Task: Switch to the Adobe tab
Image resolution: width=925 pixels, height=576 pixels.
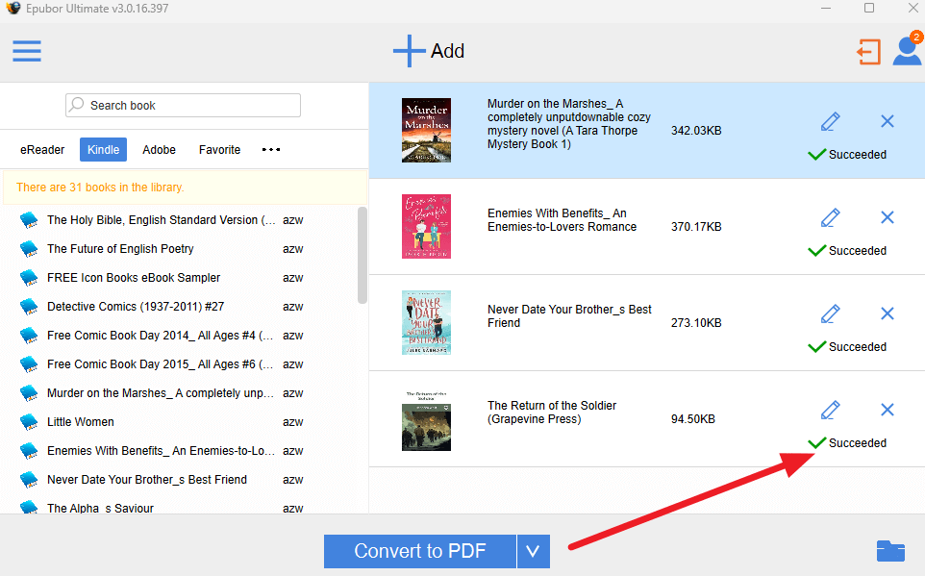Action: click(x=159, y=150)
